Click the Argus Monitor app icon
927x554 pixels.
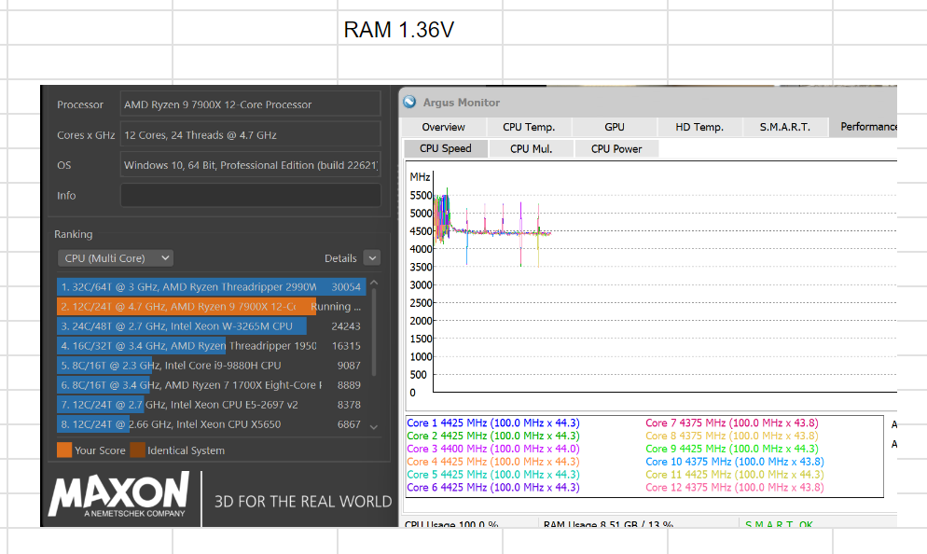(x=409, y=103)
